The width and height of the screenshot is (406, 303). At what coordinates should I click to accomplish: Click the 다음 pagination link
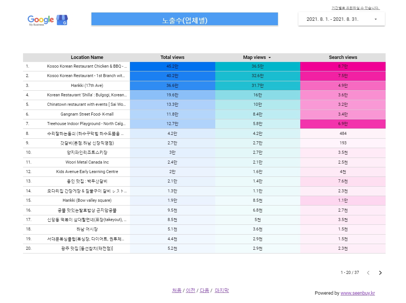[x=204, y=290]
